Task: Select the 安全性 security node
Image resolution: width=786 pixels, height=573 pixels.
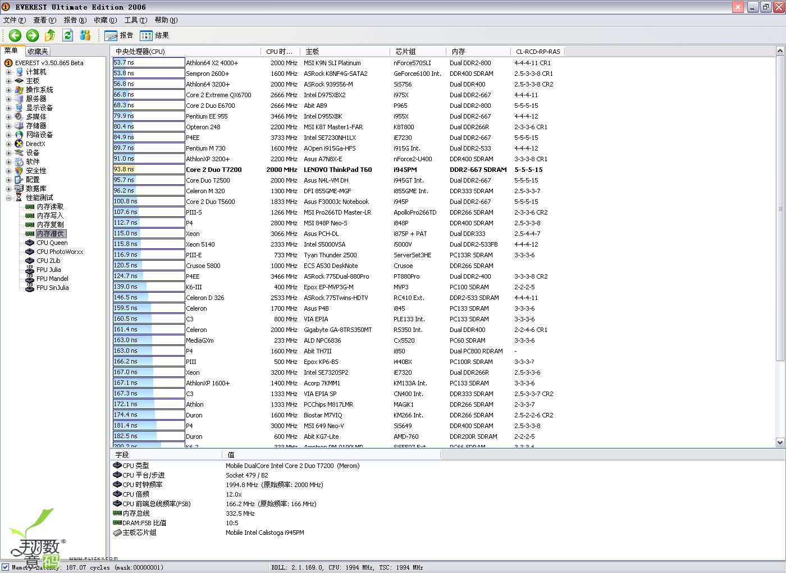Action: (x=36, y=171)
